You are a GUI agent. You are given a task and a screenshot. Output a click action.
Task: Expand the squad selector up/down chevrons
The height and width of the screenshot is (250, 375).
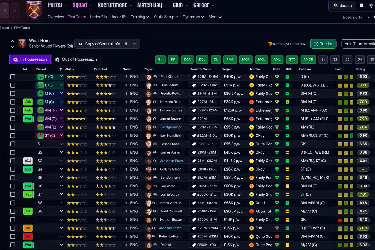[12, 44]
